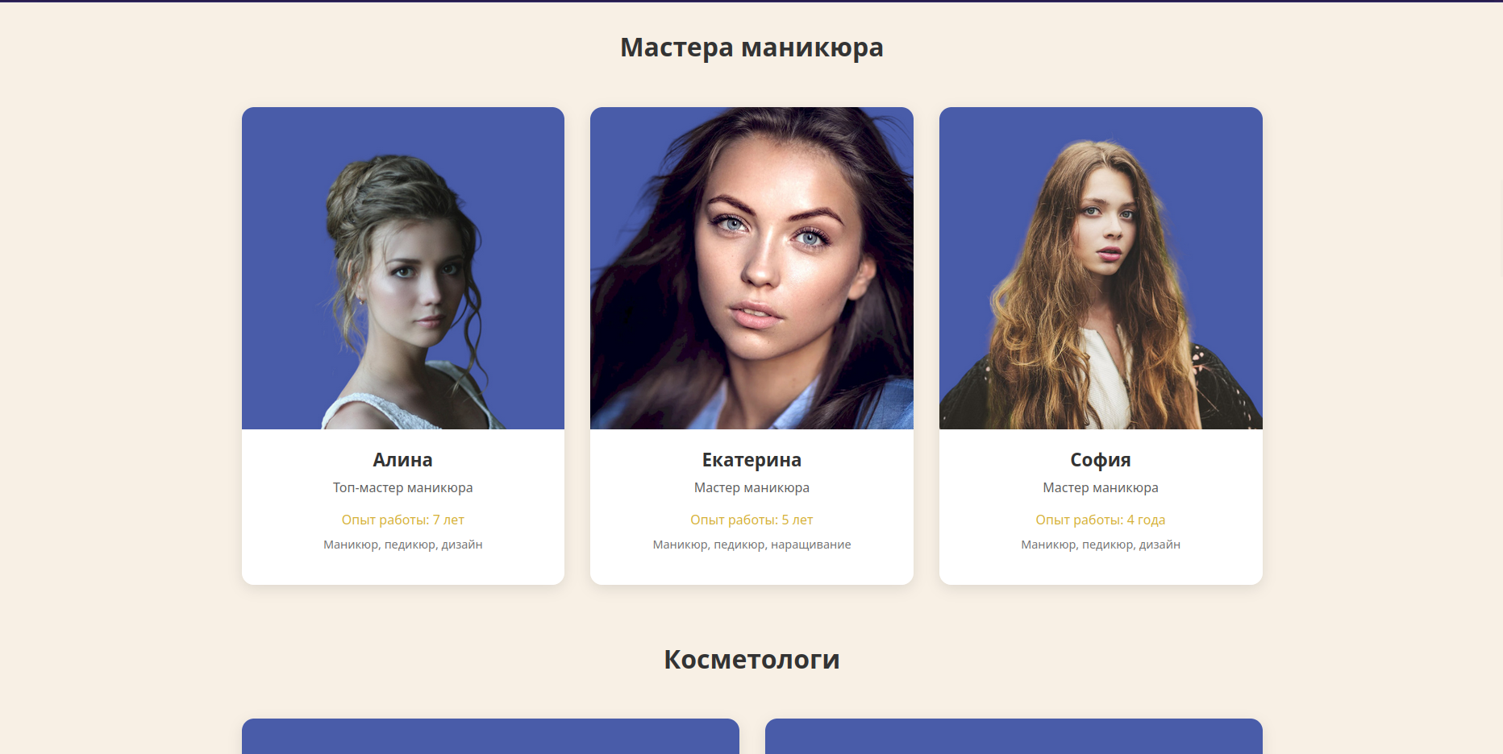Click София's Маникюр, педикюр, дизайн line
Viewport: 1503px width, 754px height.
click(x=1101, y=545)
